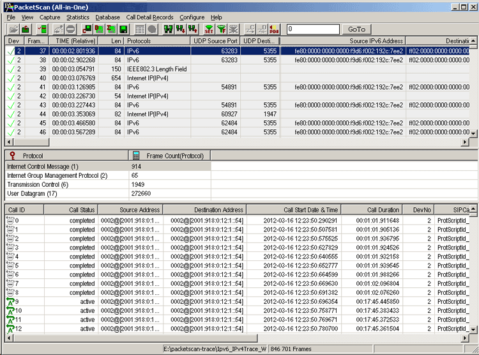
Task: Click the Call Status column header
Action: [x=71, y=210]
